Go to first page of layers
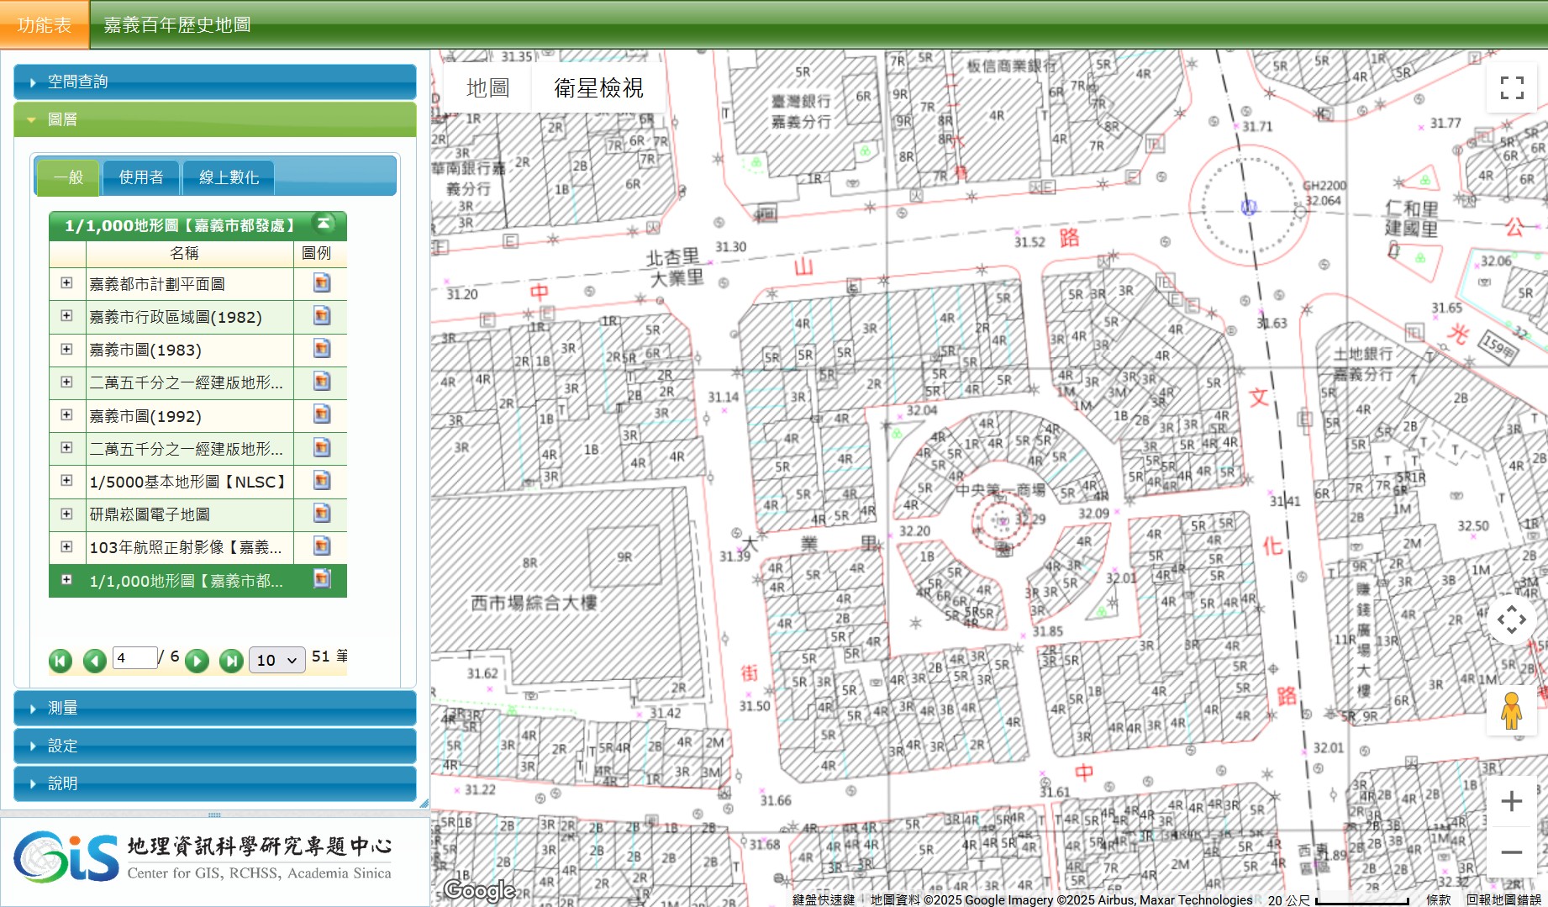Viewport: 1548px width, 907px height. pyautogui.click(x=61, y=661)
